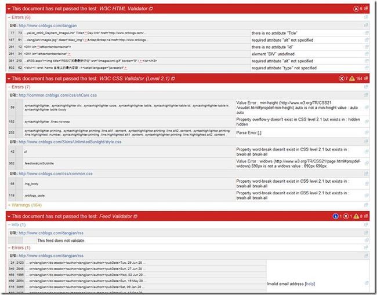Select line 381 'required attribute "alt" not specified' message
This screenshot has width=377, height=295.
click(282, 61)
